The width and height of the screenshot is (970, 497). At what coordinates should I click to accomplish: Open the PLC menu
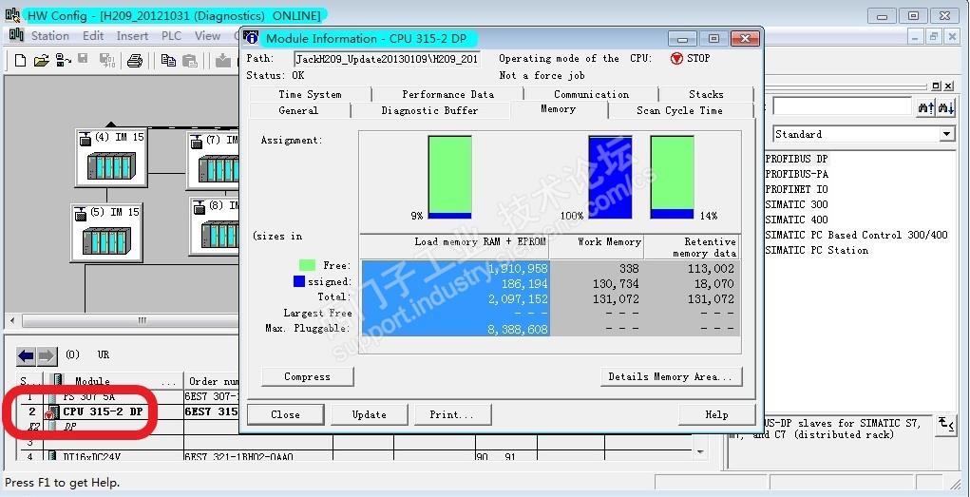(171, 36)
